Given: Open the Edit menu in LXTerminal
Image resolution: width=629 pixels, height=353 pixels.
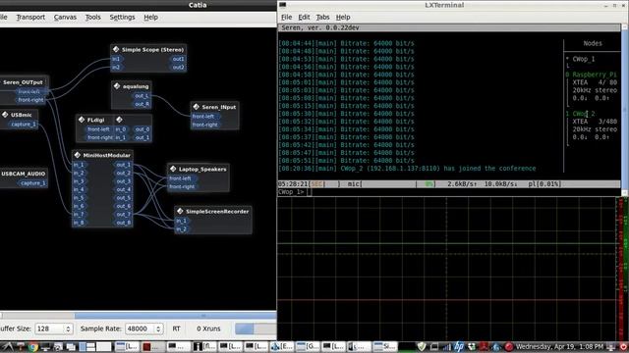Looking at the screenshot, I should click(x=304, y=18).
